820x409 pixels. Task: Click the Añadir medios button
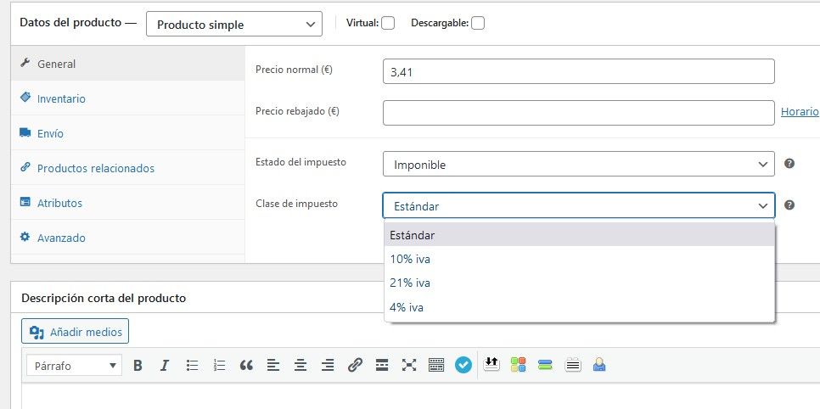click(75, 332)
